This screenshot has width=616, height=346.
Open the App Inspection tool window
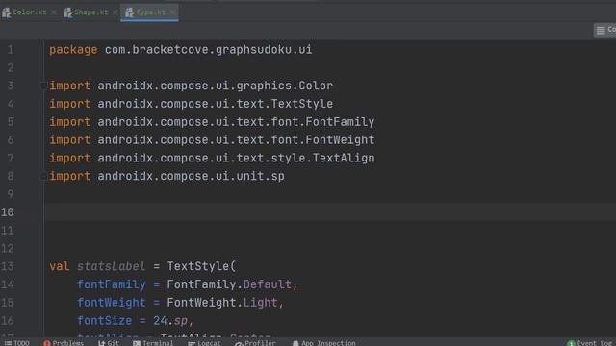tap(323, 343)
